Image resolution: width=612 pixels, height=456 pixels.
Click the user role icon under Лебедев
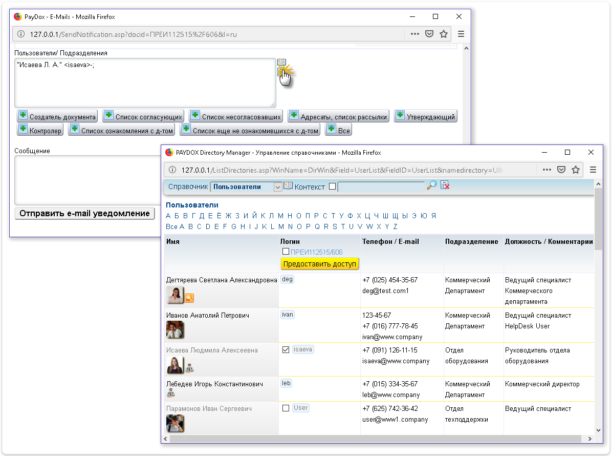[x=171, y=393]
